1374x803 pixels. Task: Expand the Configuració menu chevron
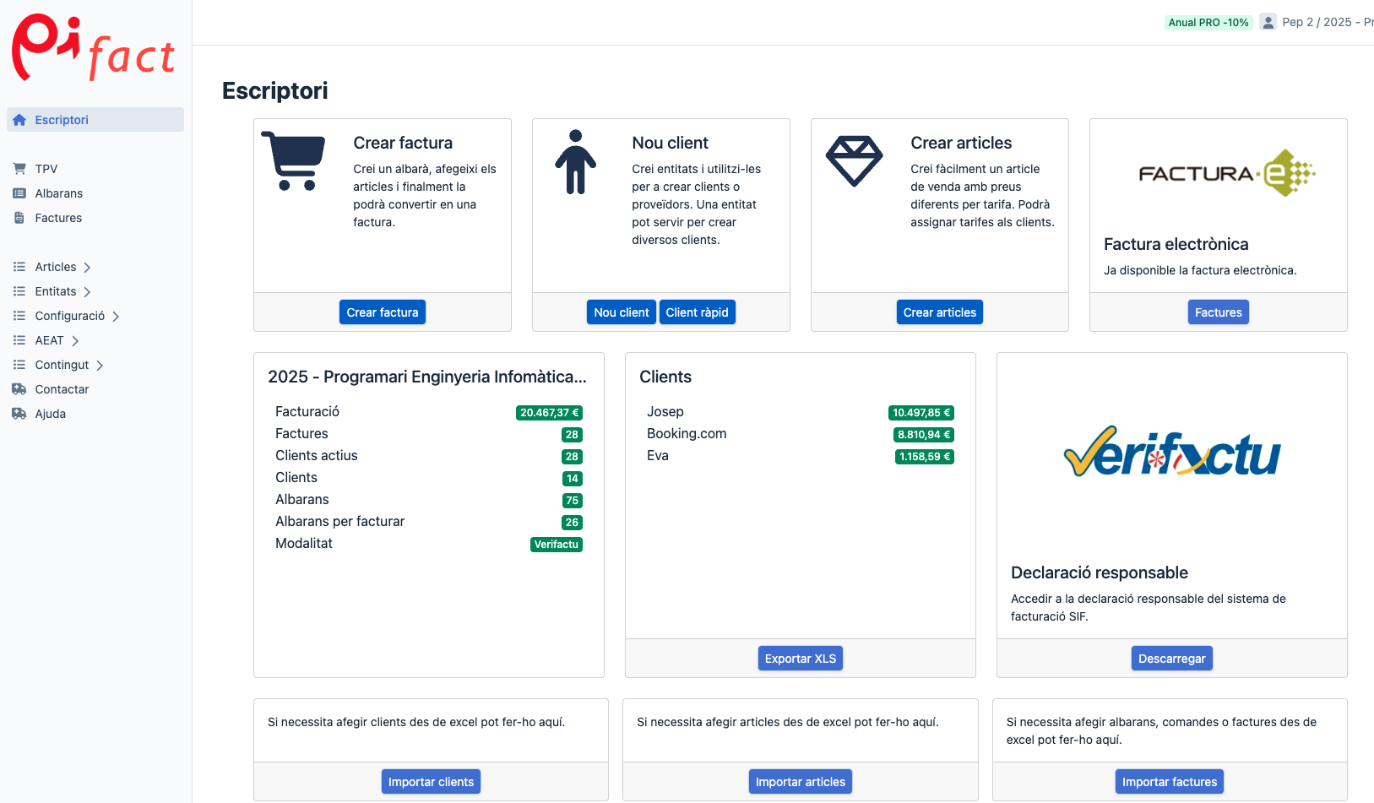[x=116, y=317]
